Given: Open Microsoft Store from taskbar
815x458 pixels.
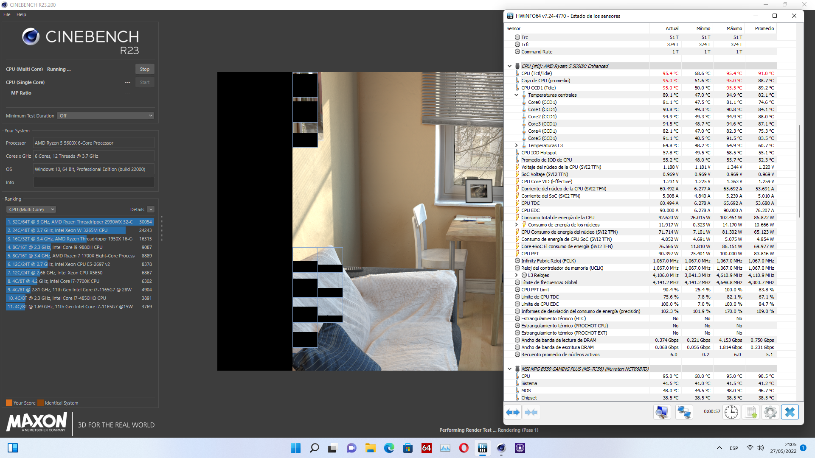Looking at the screenshot, I should click(407, 448).
